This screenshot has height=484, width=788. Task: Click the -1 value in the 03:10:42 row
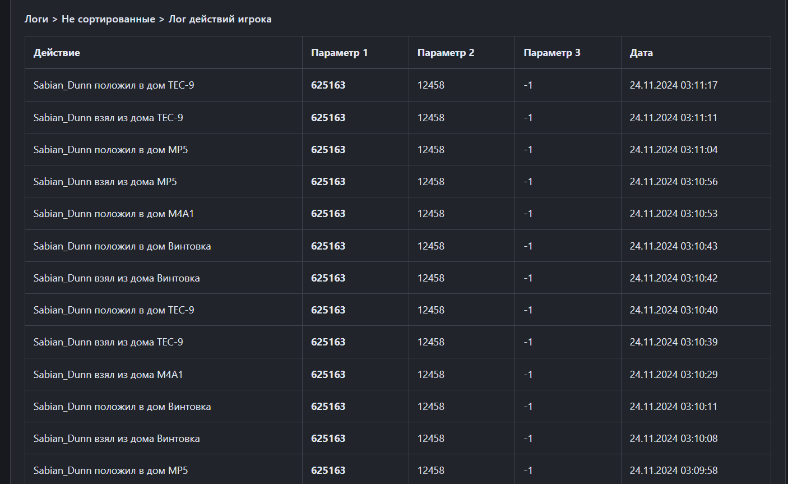pos(528,278)
